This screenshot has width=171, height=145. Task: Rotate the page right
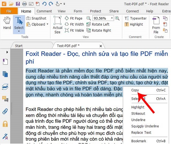[99, 30]
